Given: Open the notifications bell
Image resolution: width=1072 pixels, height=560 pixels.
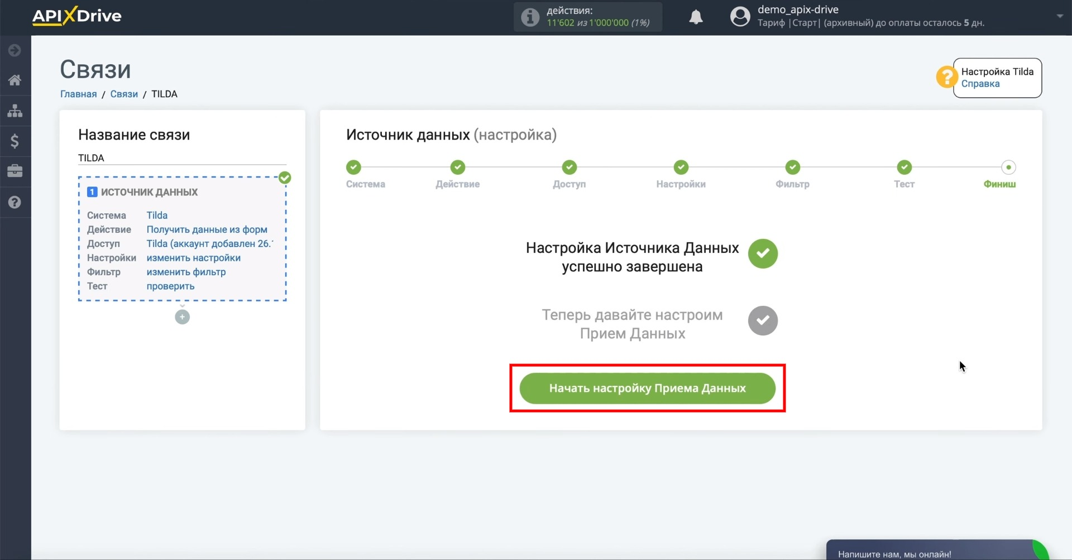Looking at the screenshot, I should pyautogui.click(x=696, y=17).
